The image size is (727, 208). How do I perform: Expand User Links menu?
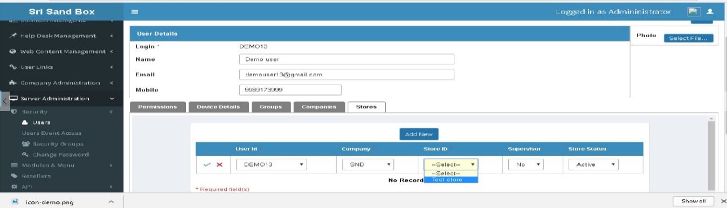[112, 67]
